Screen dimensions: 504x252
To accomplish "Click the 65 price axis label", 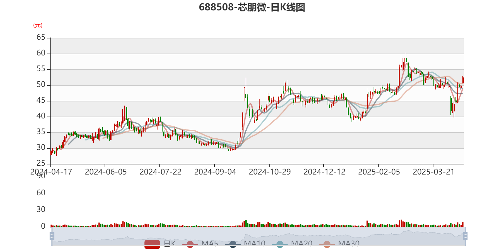I will 41,37.
